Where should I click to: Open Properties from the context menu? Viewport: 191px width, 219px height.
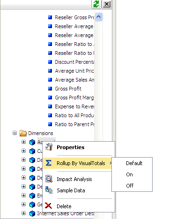(x=71, y=147)
